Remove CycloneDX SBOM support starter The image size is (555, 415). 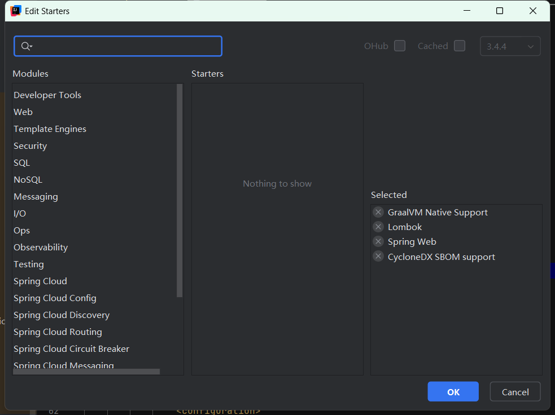[378, 257]
